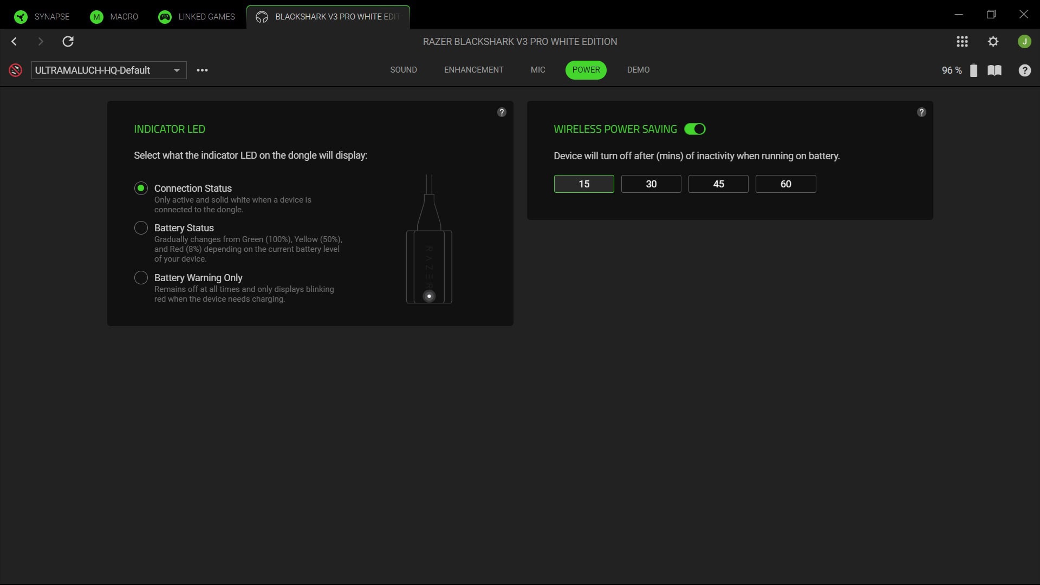Click the dongle LED indicator illustration
This screenshot has width=1040, height=585.
pyautogui.click(x=429, y=296)
